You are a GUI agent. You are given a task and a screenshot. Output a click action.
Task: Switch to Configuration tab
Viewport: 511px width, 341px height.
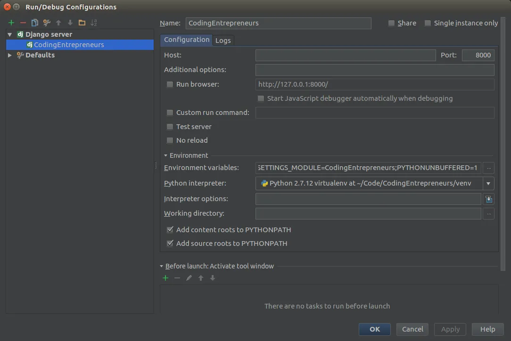pos(186,40)
